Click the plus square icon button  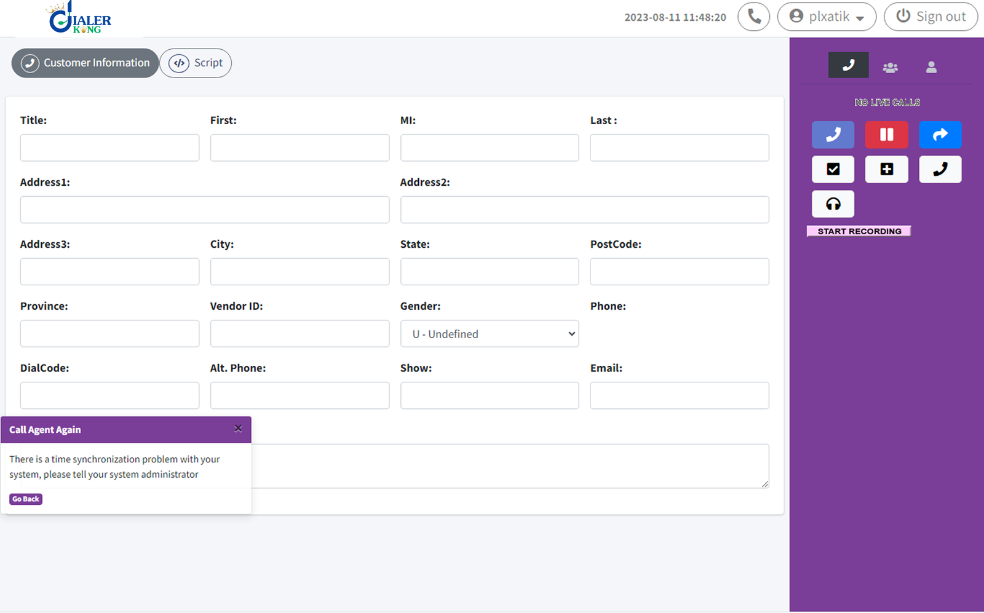click(886, 169)
